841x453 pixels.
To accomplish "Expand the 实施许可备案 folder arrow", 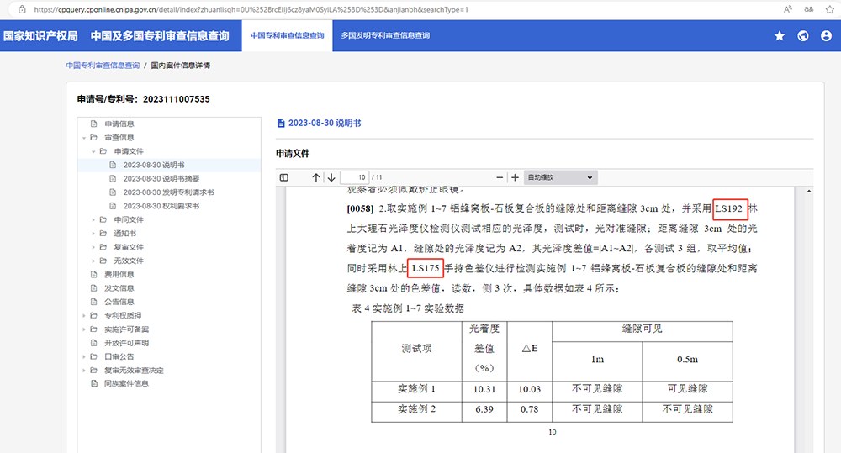I will pos(84,329).
